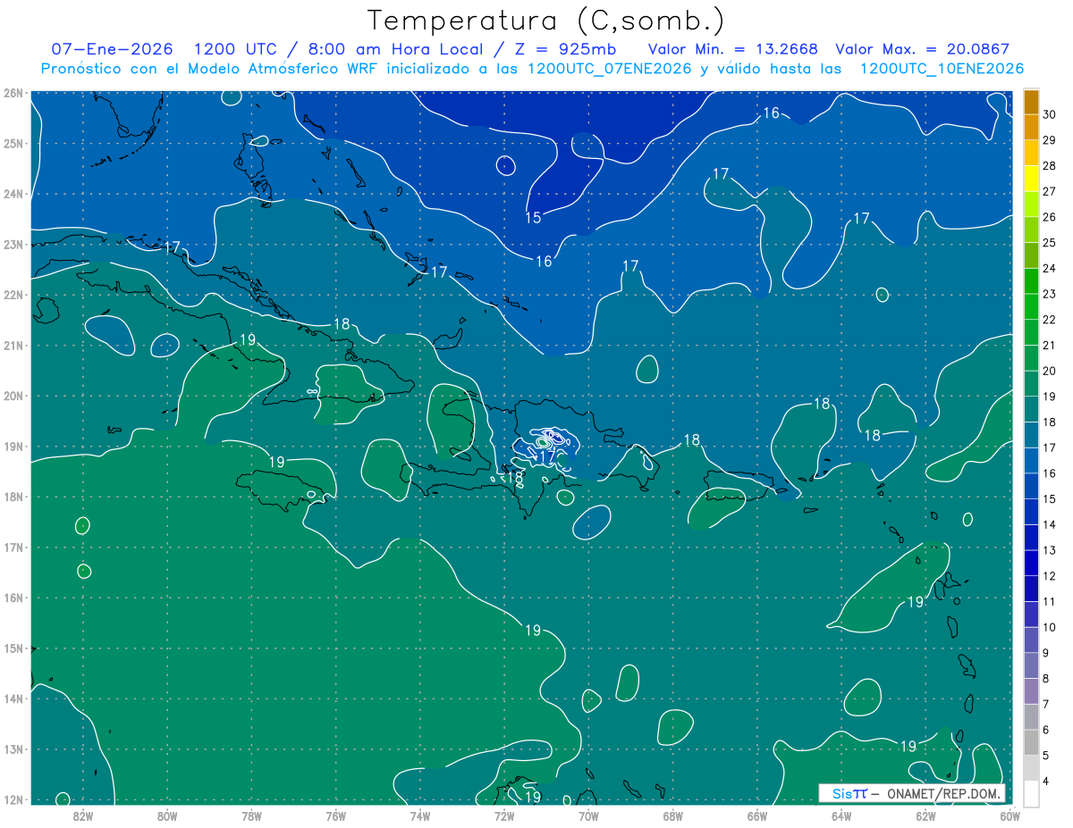Click the "Valor Max. = 20.0867" value
This screenshot has width=1073, height=828.
point(923,49)
